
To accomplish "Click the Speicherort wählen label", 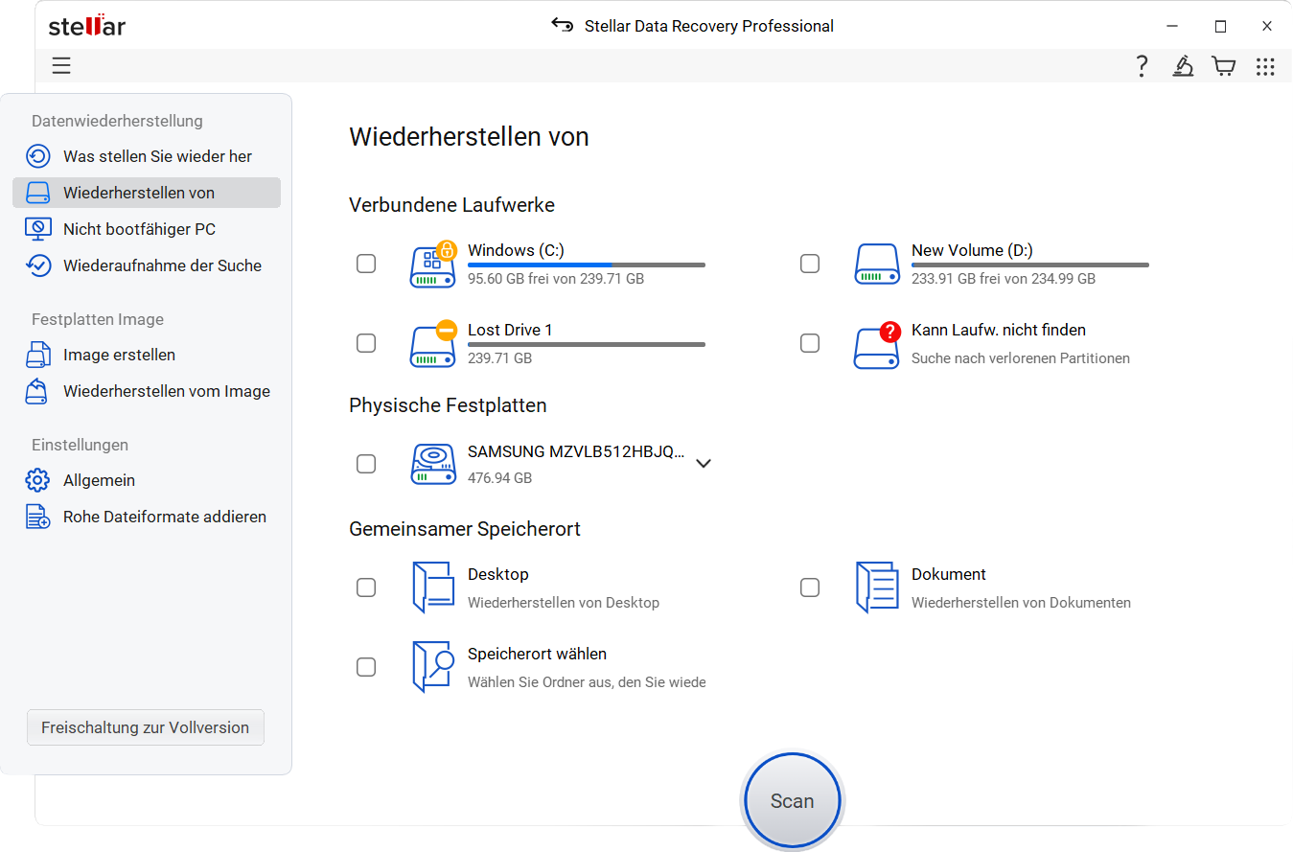I will coord(537,654).
